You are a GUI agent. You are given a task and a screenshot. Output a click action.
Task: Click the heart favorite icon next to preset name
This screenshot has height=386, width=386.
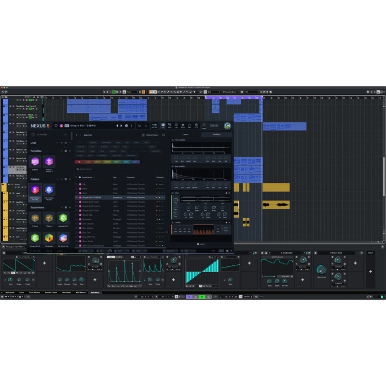click(55, 125)
